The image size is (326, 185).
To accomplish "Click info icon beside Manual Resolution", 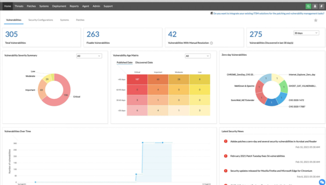I will pos(211,43).
